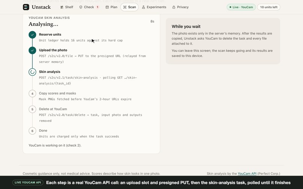Click the Done step title
The height and width of the screenshot is (189, 303).
[x=43, y=130]
